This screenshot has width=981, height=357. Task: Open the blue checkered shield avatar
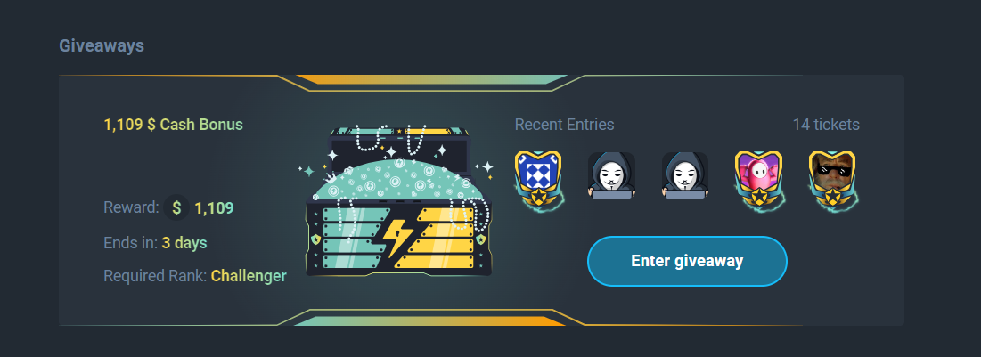pyautogui.click(x=537, y=177)
